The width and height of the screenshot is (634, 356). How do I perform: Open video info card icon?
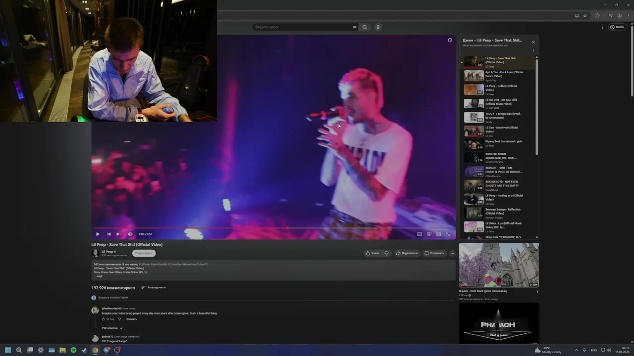click(x=450, y=40)
